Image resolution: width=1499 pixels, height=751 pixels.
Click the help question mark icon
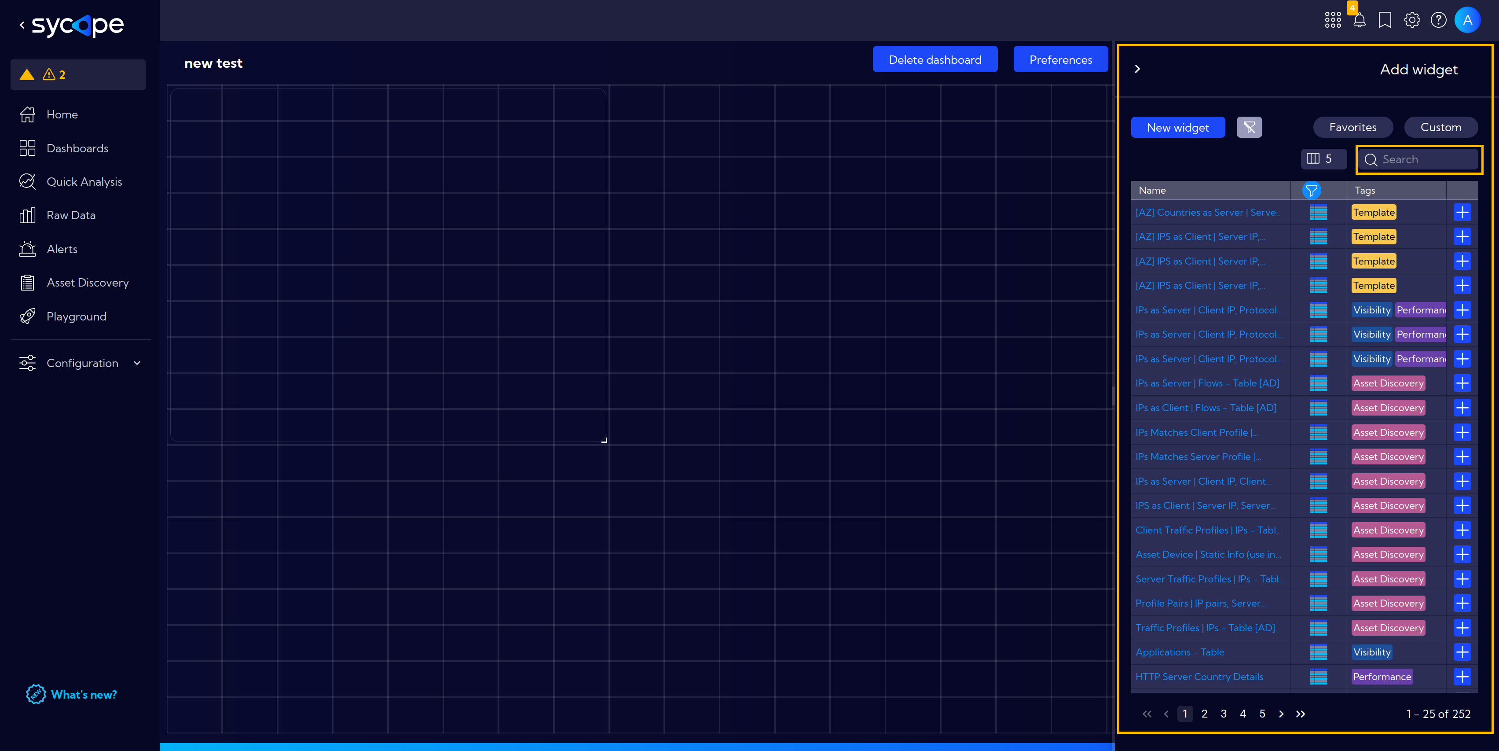[x=1439, y=19]
